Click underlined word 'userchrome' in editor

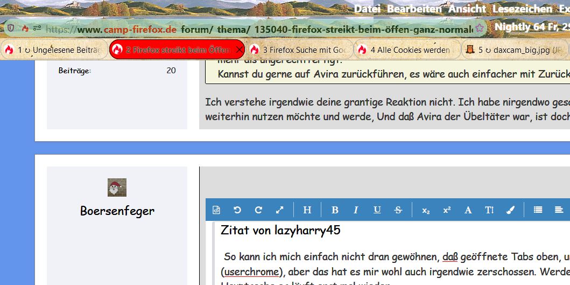251,272
